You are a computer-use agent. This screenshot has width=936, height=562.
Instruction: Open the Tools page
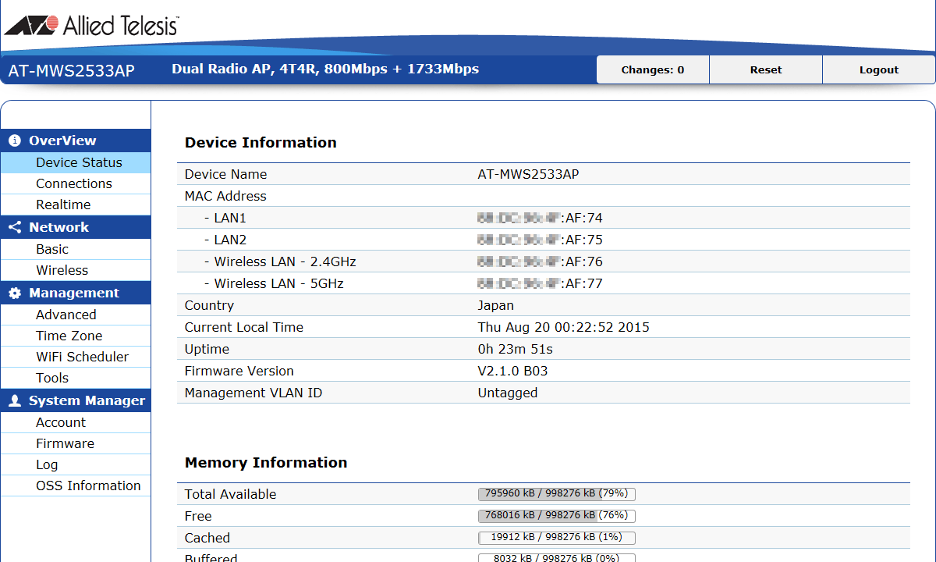pyautogui.click(x=76, y=378)
